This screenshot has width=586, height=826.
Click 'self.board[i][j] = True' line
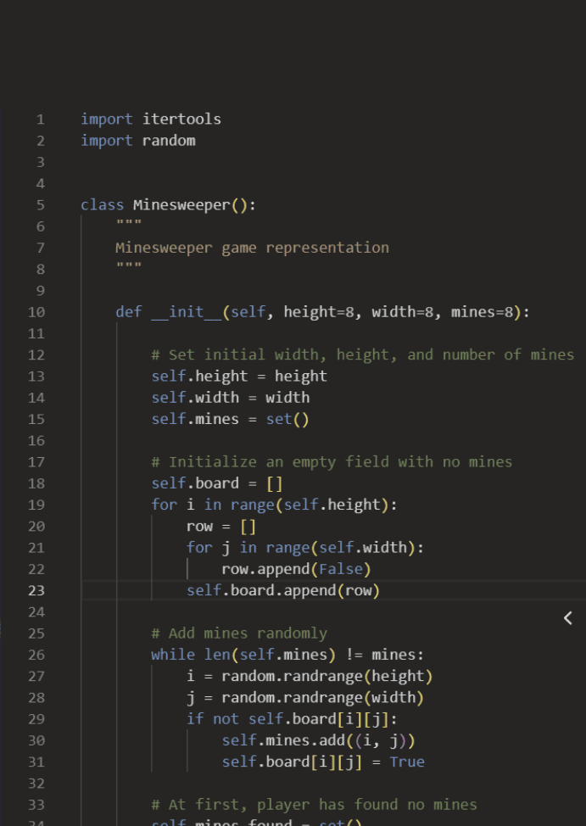[x=323, y=762]
